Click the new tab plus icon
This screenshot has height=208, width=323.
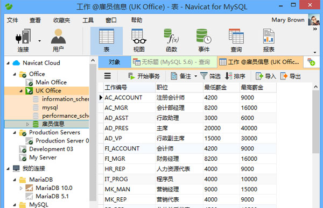311,62
